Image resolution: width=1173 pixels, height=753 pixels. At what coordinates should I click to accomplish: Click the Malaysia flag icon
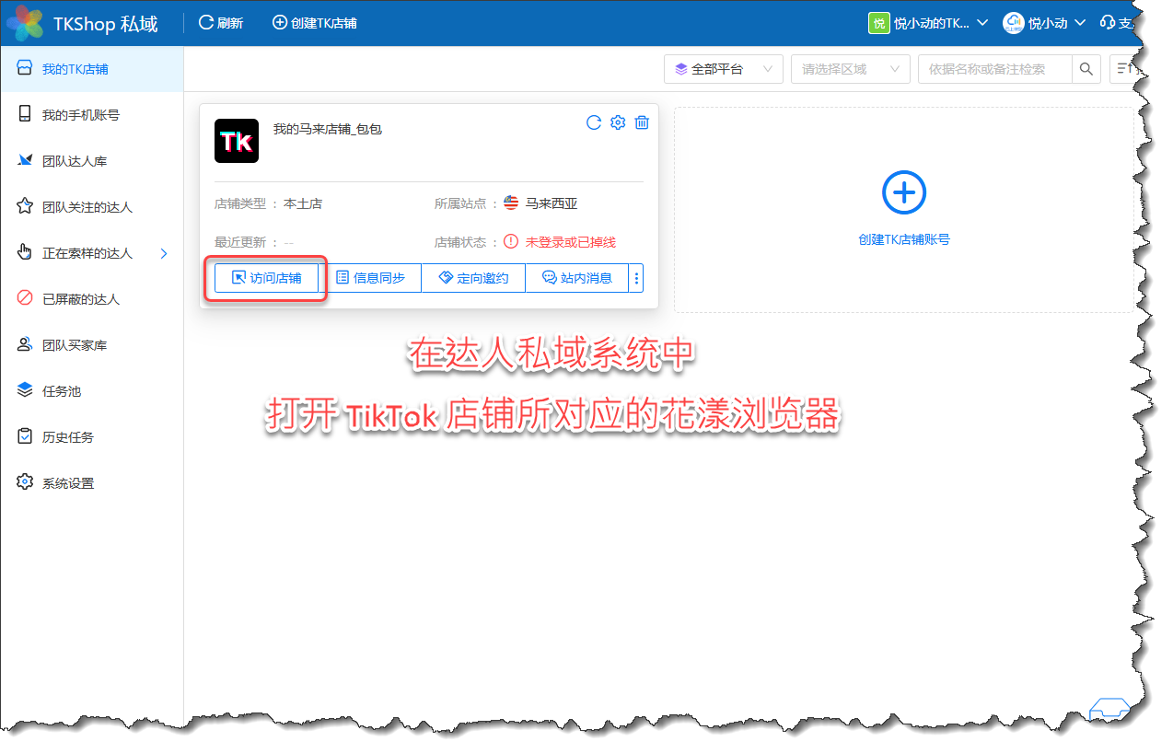click(511, 203)
